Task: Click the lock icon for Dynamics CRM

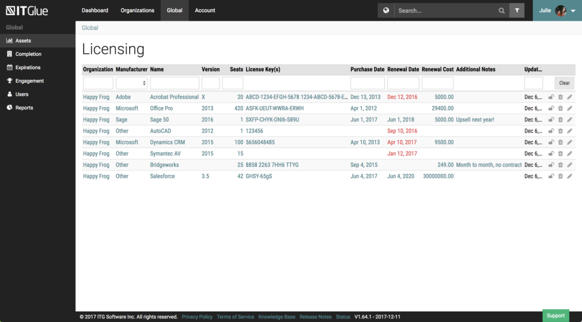Action: (x=551, y=143)
